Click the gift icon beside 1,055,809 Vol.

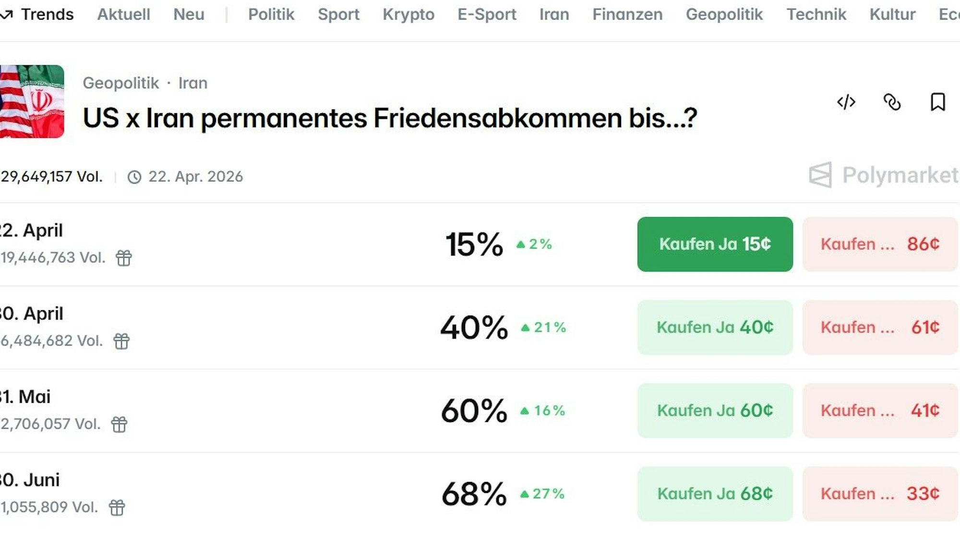point(117,507)
